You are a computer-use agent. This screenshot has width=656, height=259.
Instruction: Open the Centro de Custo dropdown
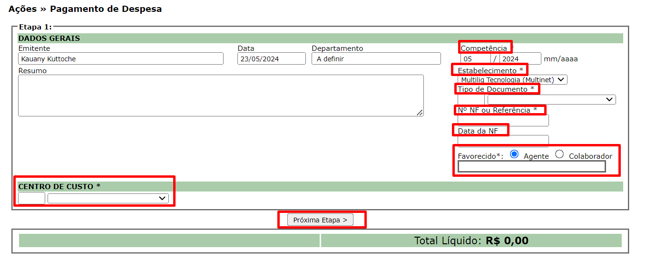click(108, 198)
